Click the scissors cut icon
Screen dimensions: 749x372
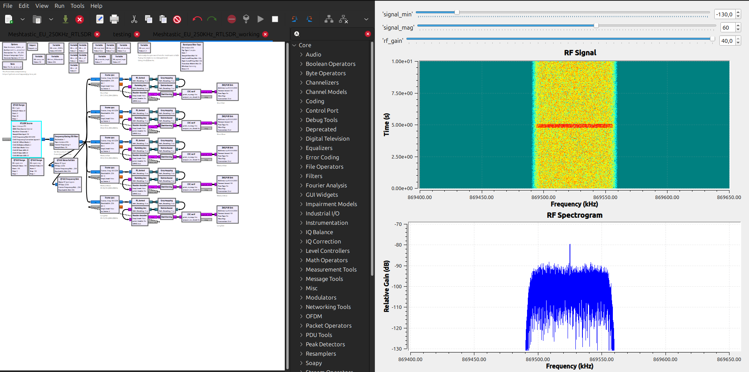coord(134,19)
